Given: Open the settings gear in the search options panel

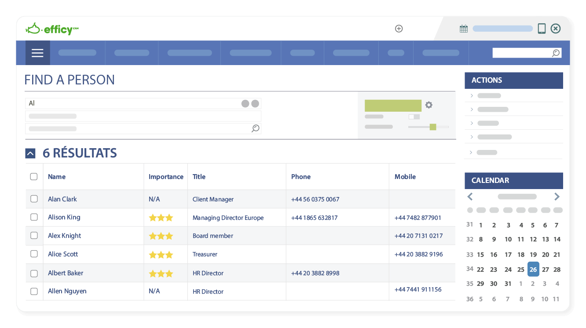Looking at the screenshot, I should (x=429, y=105).
